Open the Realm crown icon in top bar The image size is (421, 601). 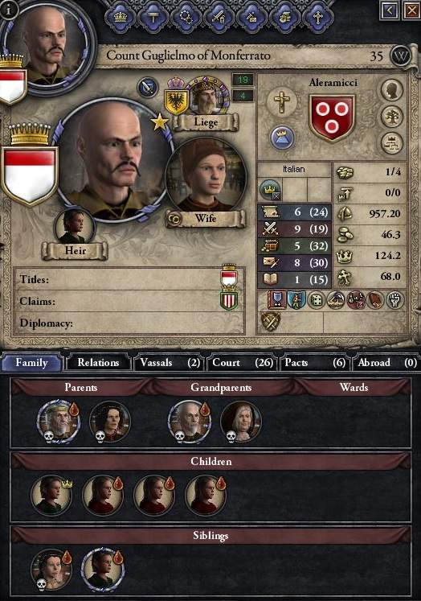pyautogui.click(x=120, y=17)
